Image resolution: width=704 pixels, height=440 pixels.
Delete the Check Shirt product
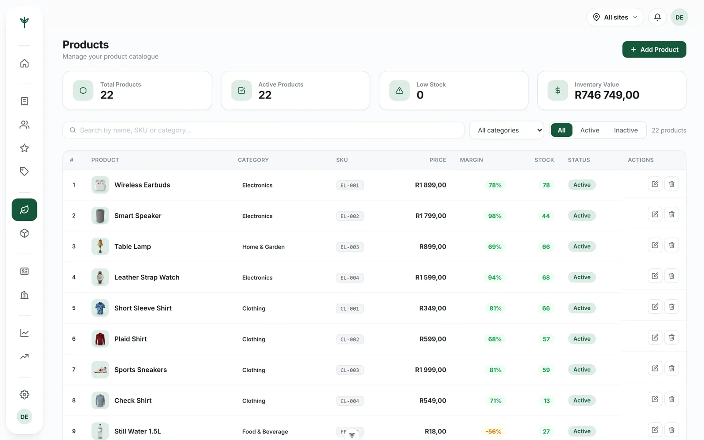tap(671, 399)
